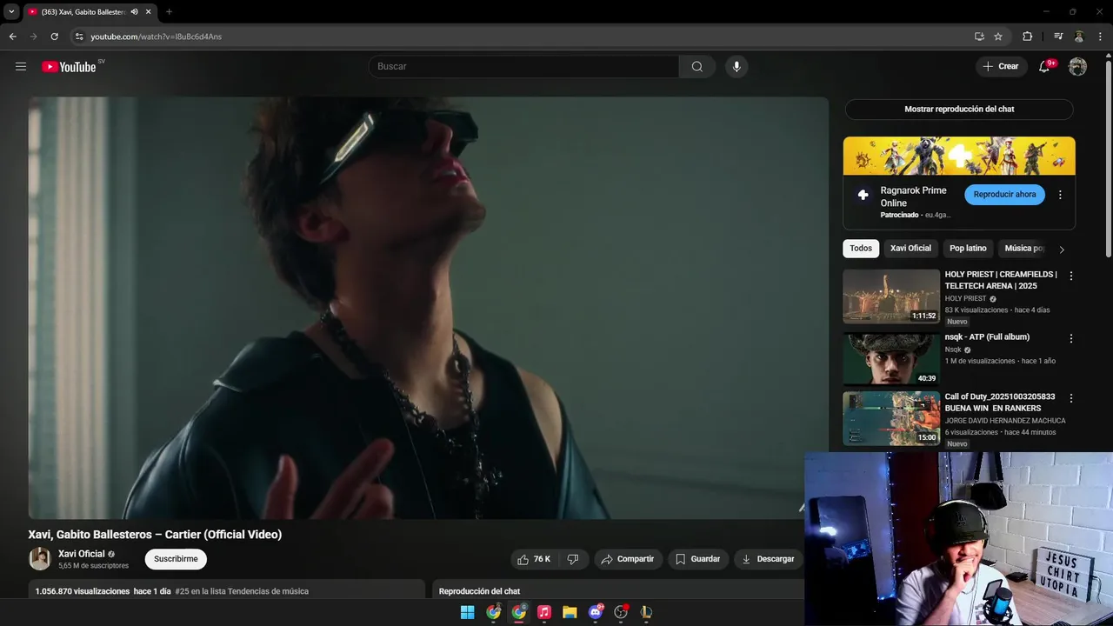1113x626 pixels.
Task: Open the Xavi Oficial channel avatar
Action: (x=40, y=559)
